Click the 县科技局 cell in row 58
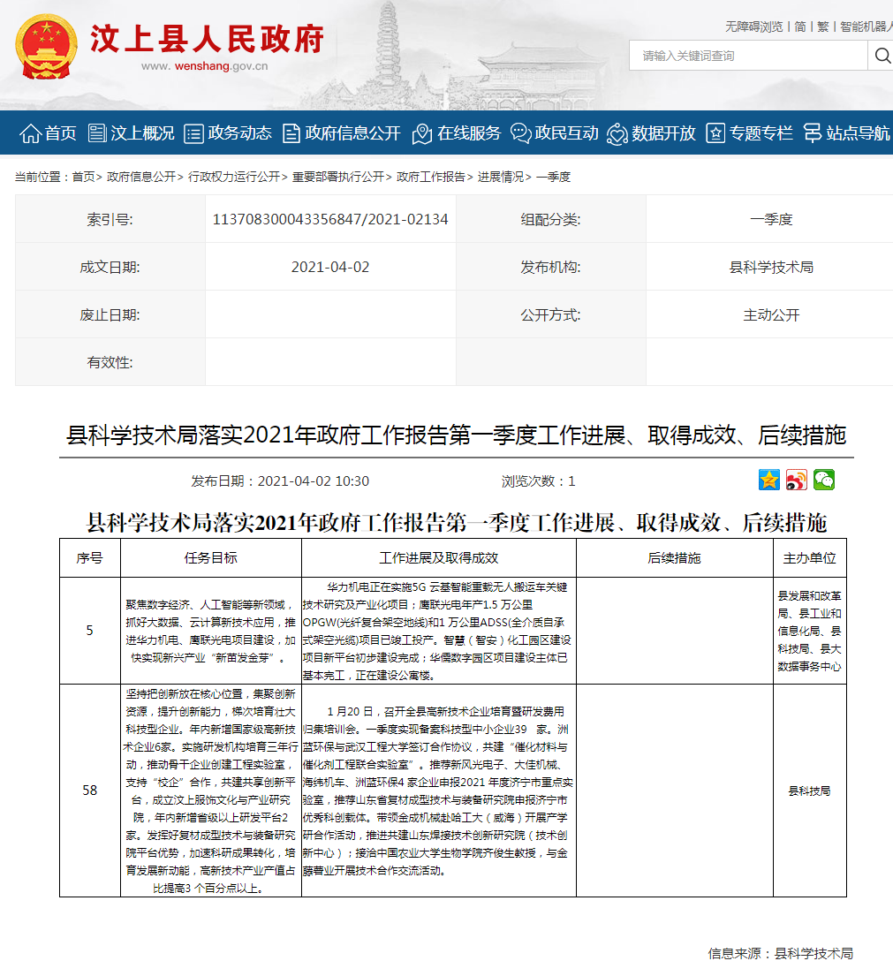The image size is (893, 961). pos(810,791)
